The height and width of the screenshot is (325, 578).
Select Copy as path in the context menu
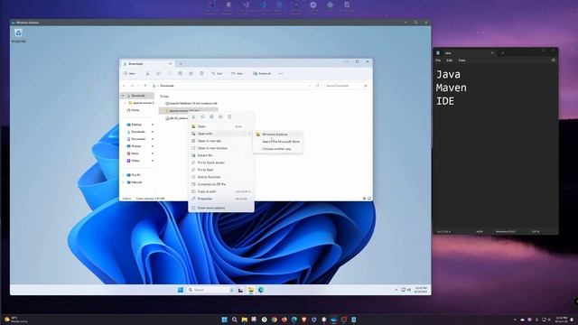coord(221,191)
